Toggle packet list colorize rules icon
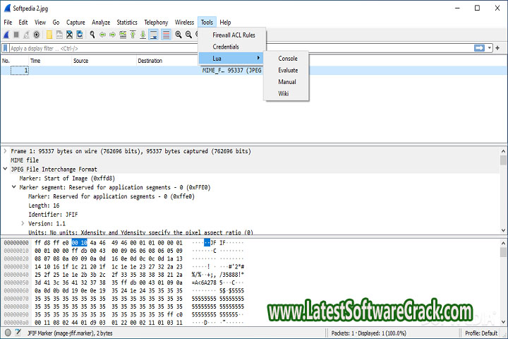 (166, 35)
